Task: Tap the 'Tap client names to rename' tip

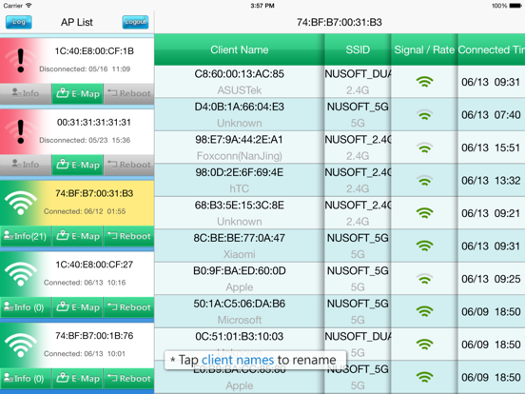Action: tap(256, 360)
